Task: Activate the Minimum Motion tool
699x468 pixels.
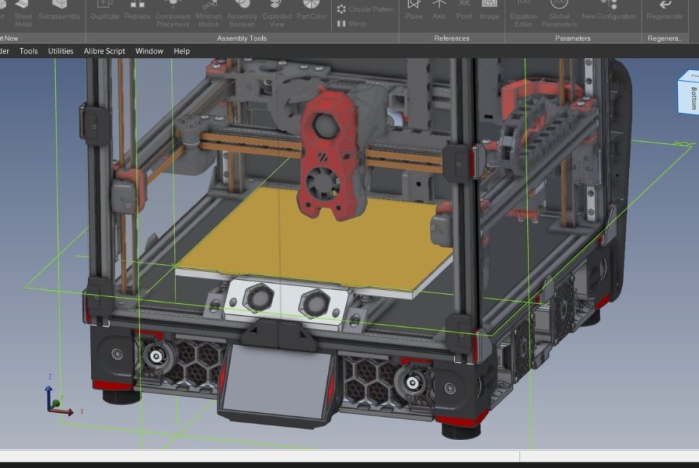Action: pos(208,14)
